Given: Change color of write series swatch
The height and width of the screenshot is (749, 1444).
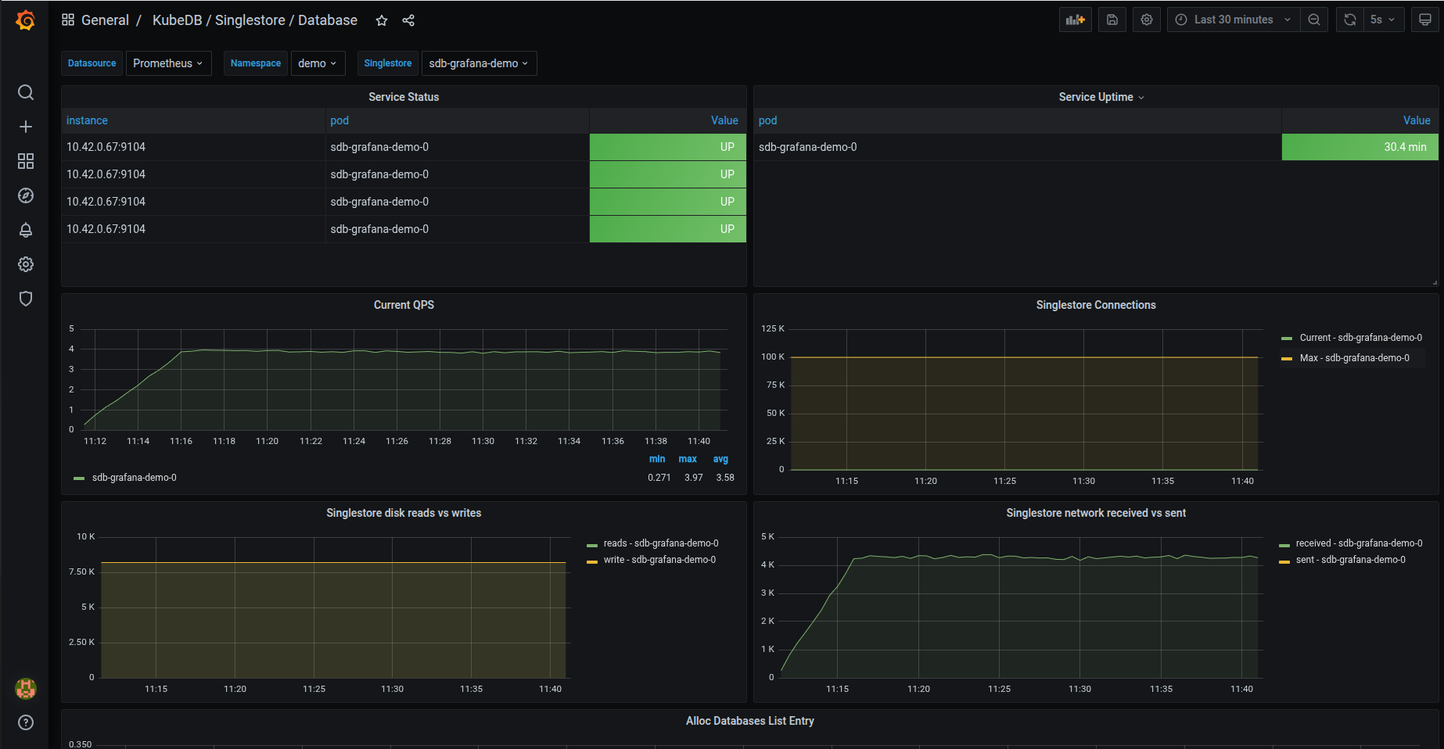Looking at the screenshot, I should tap(592, 561).
